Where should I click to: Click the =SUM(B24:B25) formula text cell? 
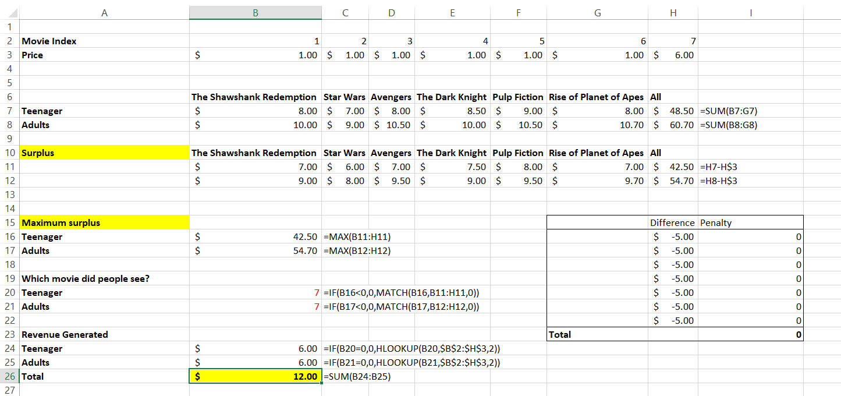(x=356, y=377)
